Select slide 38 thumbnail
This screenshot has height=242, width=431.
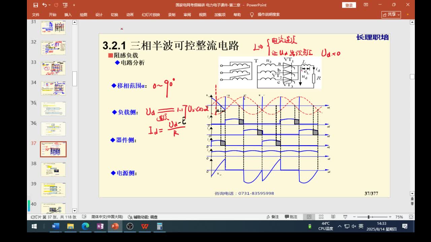point(53,170)
